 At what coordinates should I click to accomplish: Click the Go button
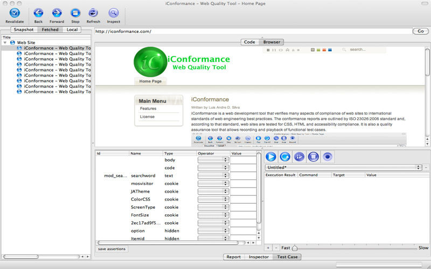click(421, 31)
